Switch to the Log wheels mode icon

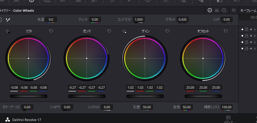tap(224, 10)
